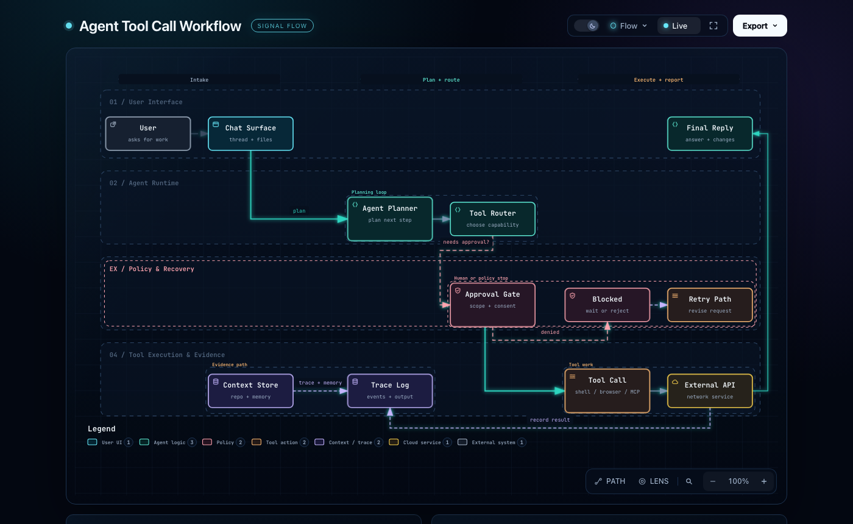Toggle the dark mode moon switch
The image size is (853, 524).
point(587,26)
